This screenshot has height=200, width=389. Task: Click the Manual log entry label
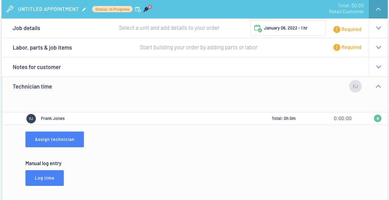coord(43,163)
